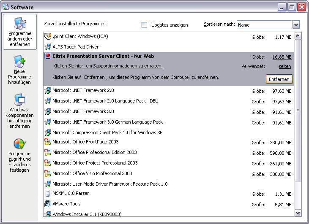Click the red Citrix Presentation Server icon
This screenshot has height=224, width=309.
click(x=48, y=56)
